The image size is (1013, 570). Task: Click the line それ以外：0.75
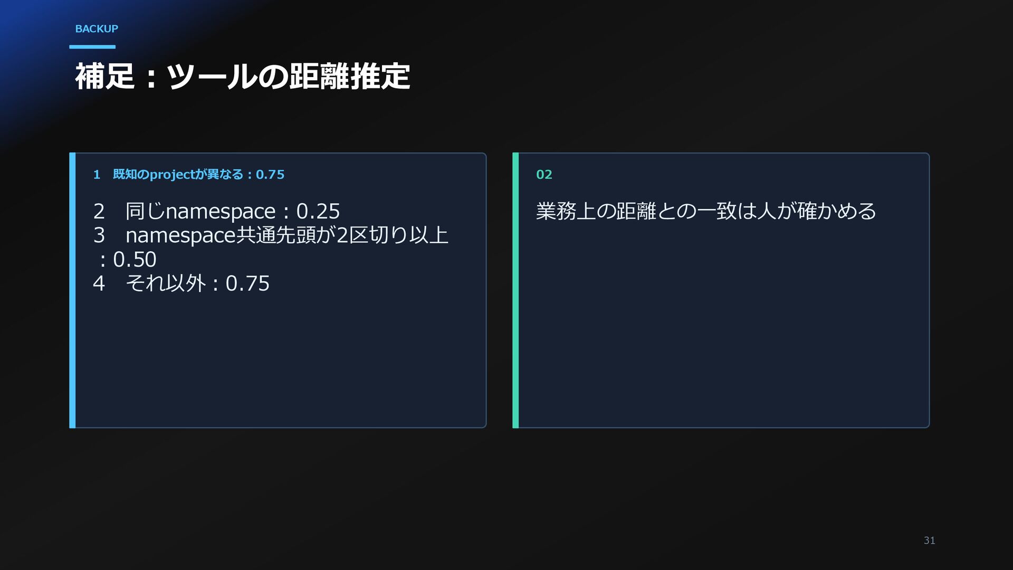(197, 283)
